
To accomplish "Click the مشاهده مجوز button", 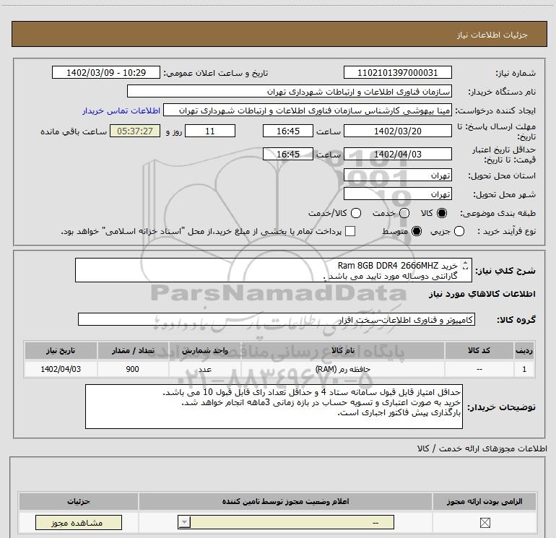I will point(79,522).
